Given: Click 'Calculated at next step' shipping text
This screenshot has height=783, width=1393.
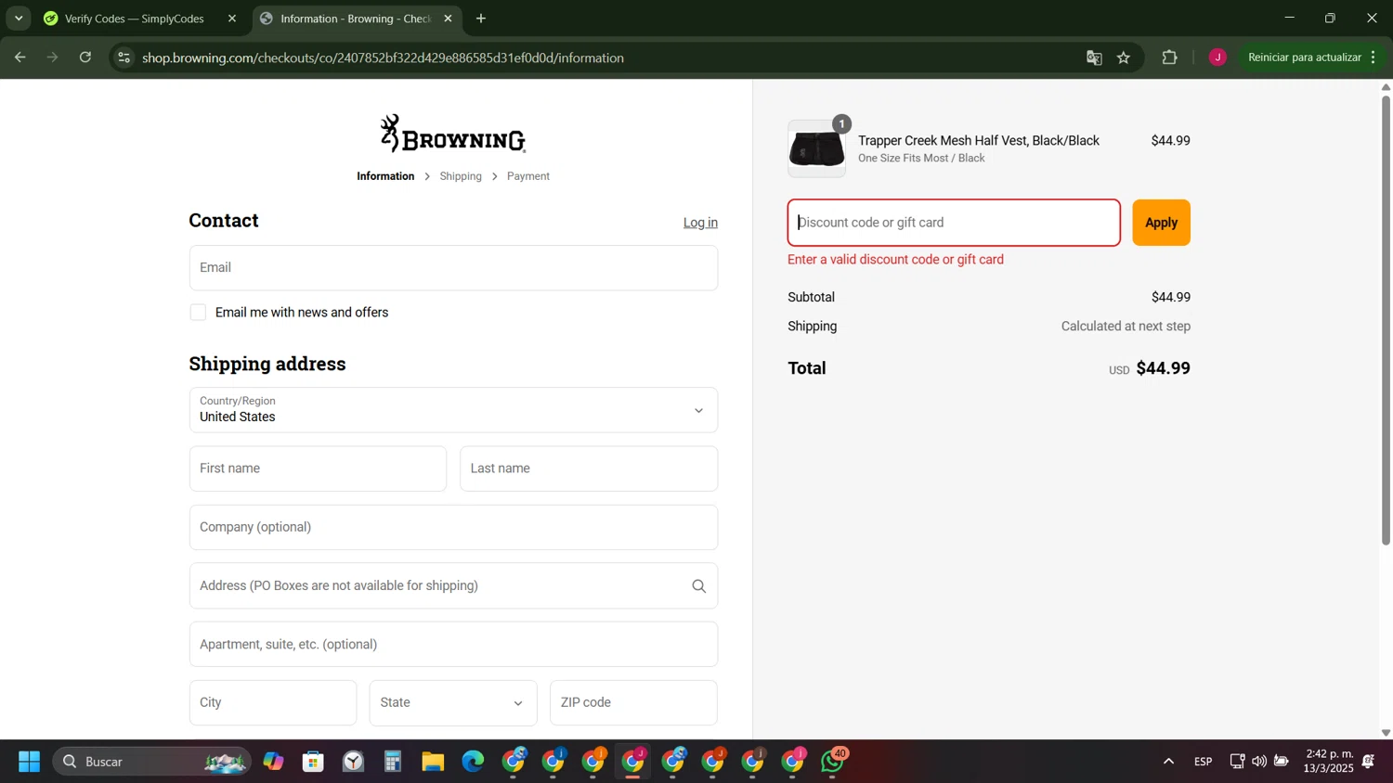Looking at the screenshot, I should 1126,327.
